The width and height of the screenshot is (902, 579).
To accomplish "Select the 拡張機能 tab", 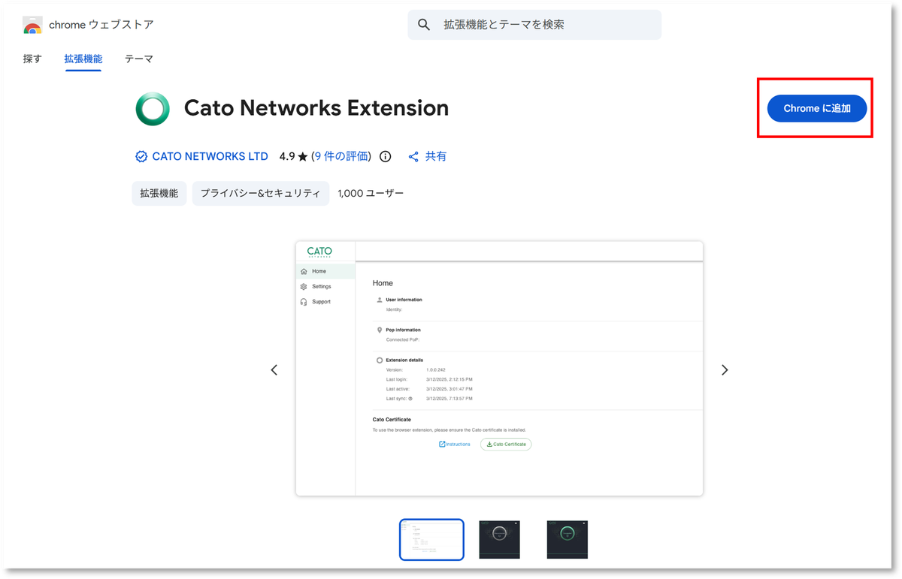I will pyautogui.click(x=83, y=59).
